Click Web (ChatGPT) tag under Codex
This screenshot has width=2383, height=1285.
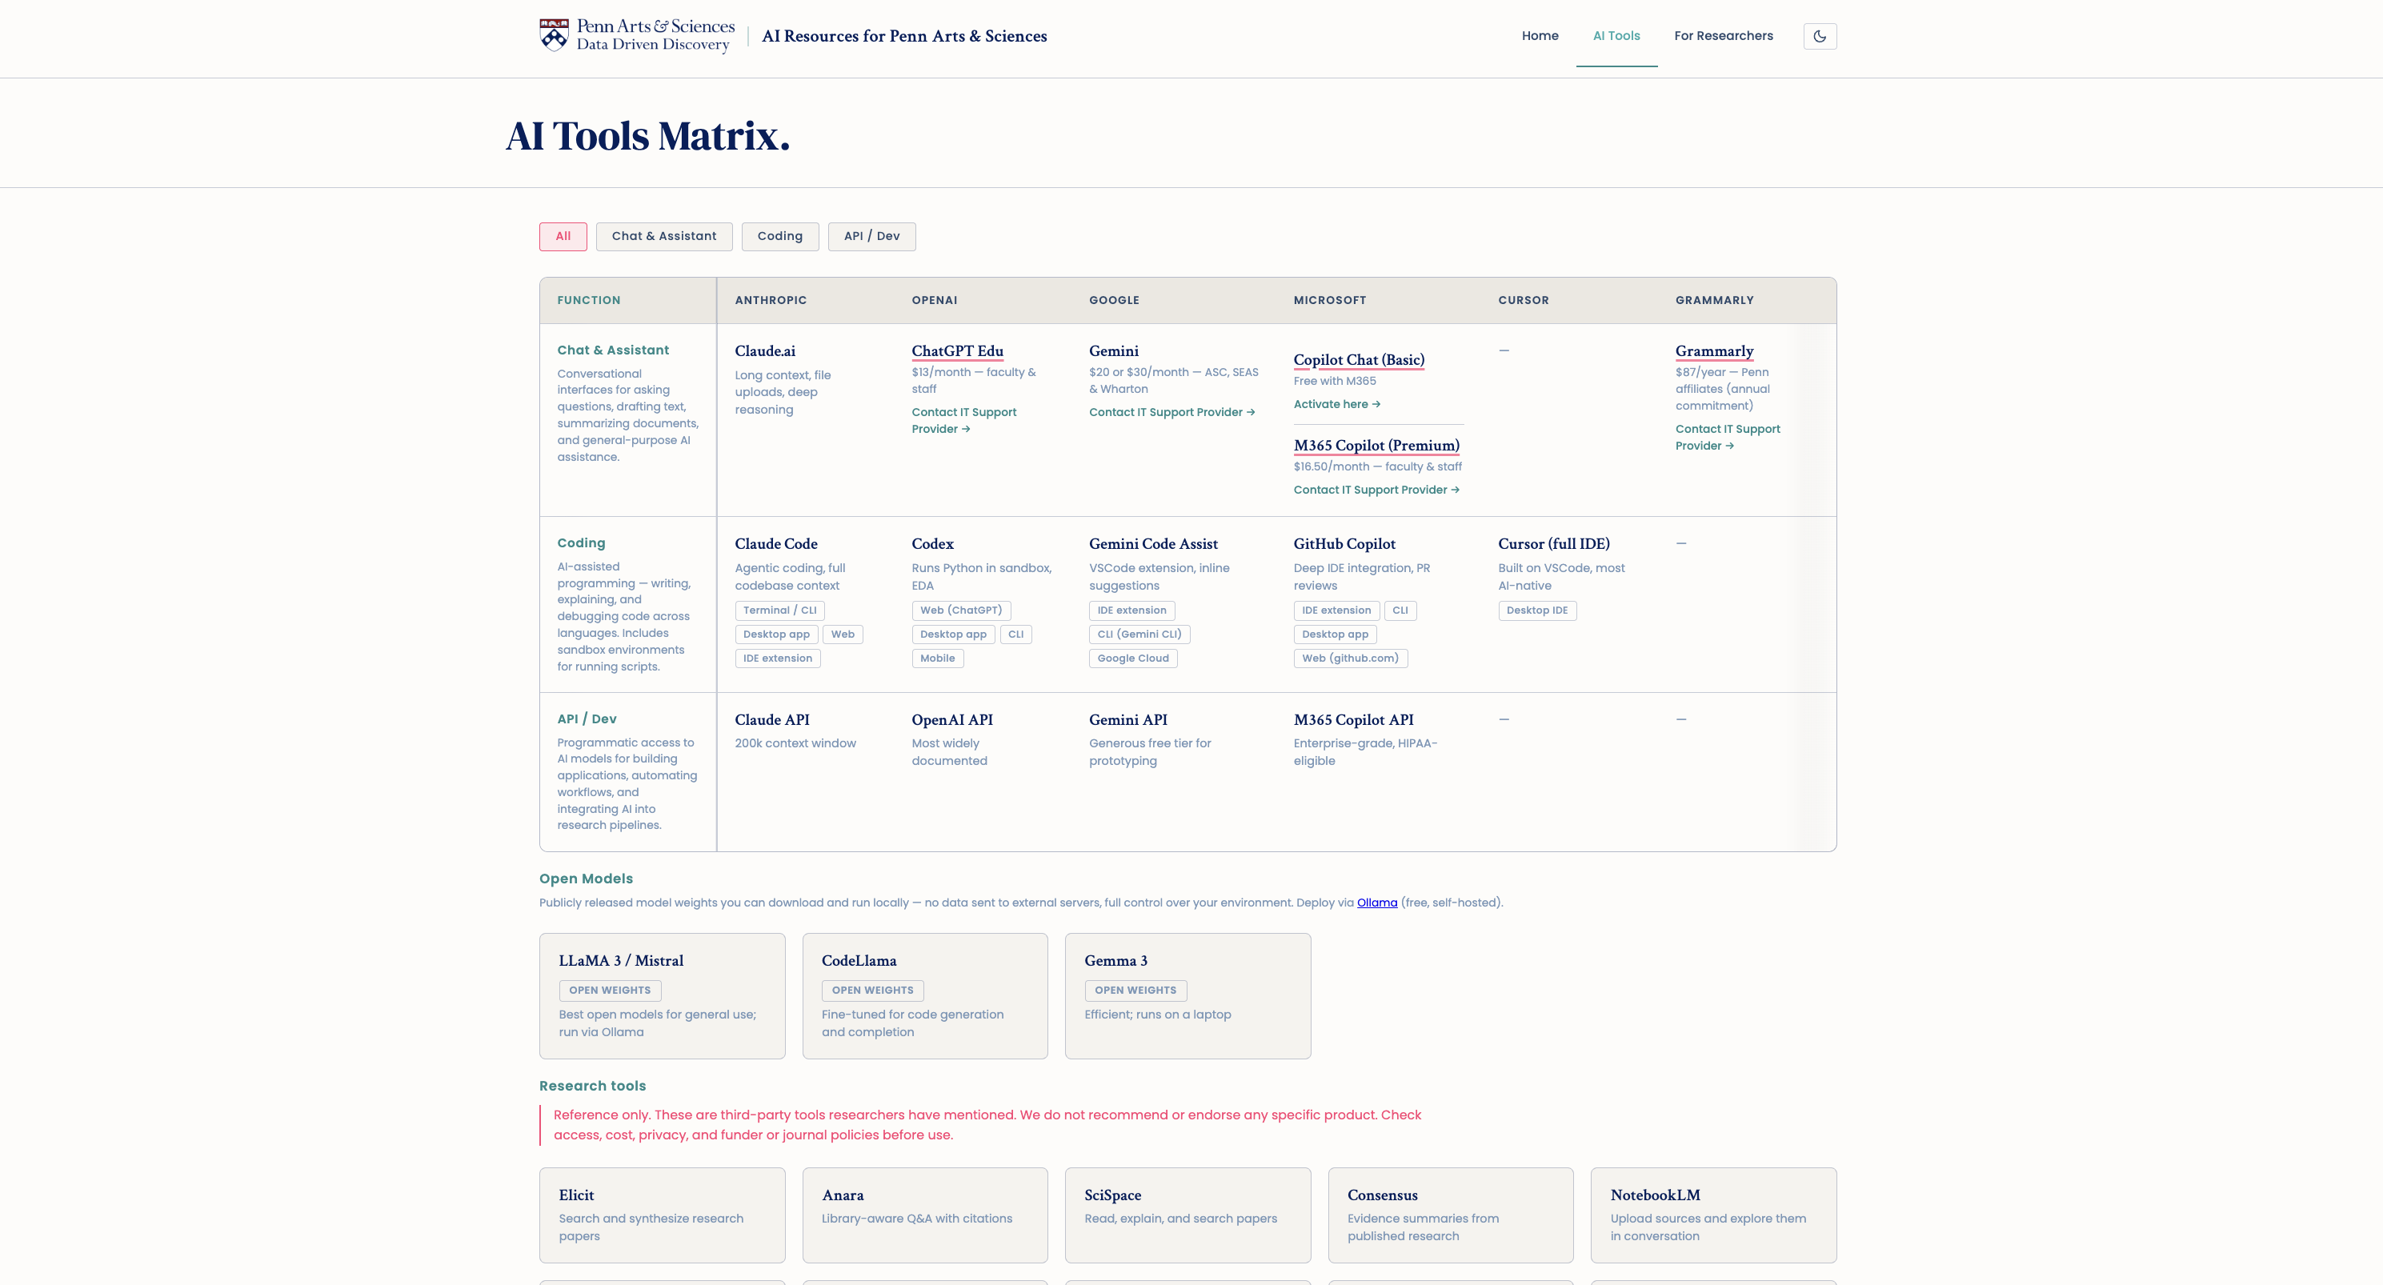click(x=961, y=610)
